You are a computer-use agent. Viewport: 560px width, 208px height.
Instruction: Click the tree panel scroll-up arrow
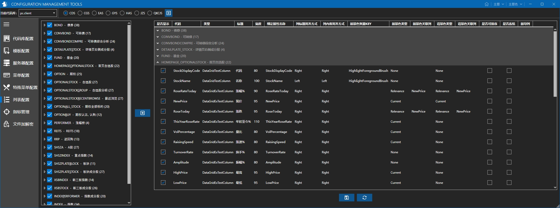point(129,23)
